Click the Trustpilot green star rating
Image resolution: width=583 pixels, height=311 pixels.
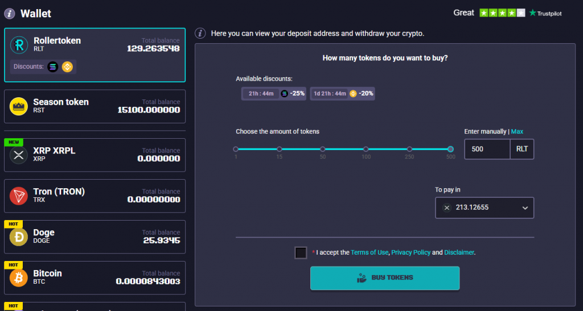(x=502, y=13)
